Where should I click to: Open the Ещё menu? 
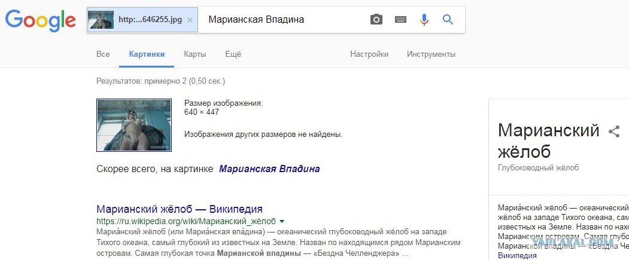point(233,54)
